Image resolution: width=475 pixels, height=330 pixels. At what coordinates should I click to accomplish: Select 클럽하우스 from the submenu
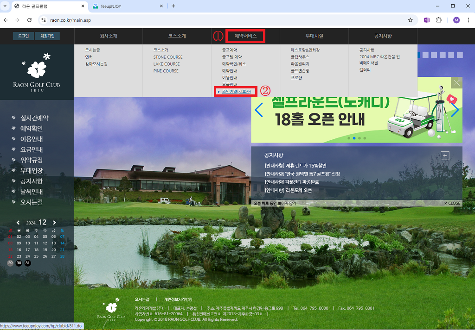pos(300,57)
